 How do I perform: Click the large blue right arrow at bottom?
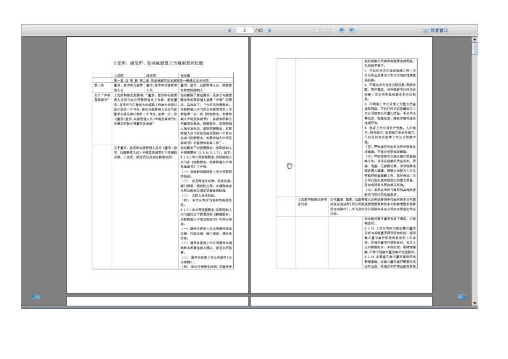point(462,297)
